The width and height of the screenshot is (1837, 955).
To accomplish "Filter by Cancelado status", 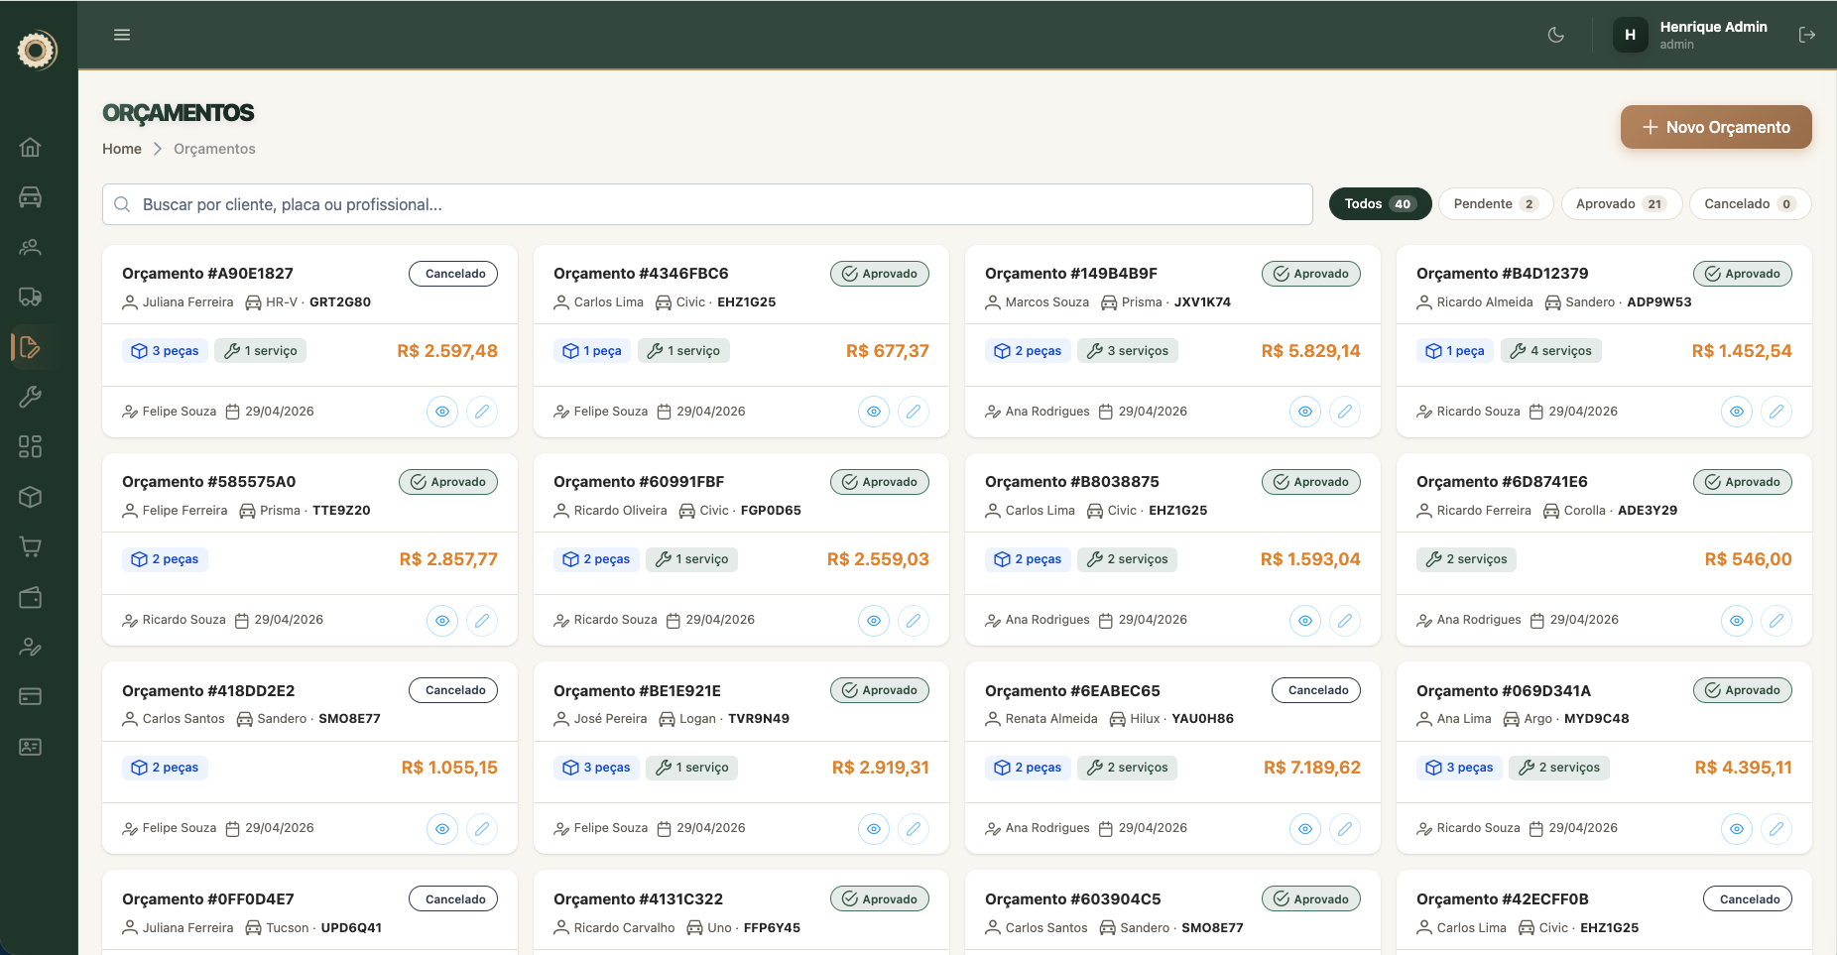I will pyautogui.click(x=1750, y=204).
